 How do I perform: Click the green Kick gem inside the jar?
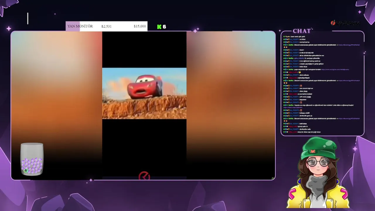click(x=26, y=170)
